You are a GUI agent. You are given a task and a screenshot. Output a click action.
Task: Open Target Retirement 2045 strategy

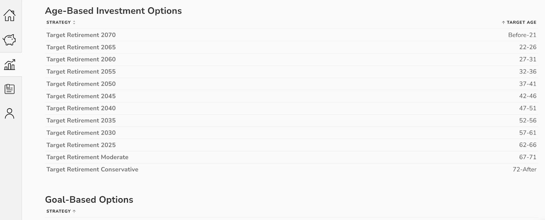81,96
